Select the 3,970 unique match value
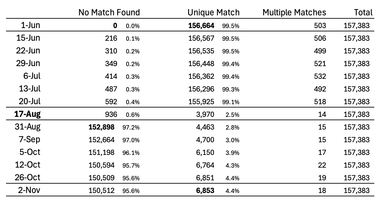This screenshot has height=199, width=379. 206,115
